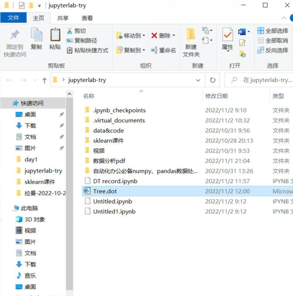Expand the Move To dropdown
293x296 pixels.
[144, 35]
